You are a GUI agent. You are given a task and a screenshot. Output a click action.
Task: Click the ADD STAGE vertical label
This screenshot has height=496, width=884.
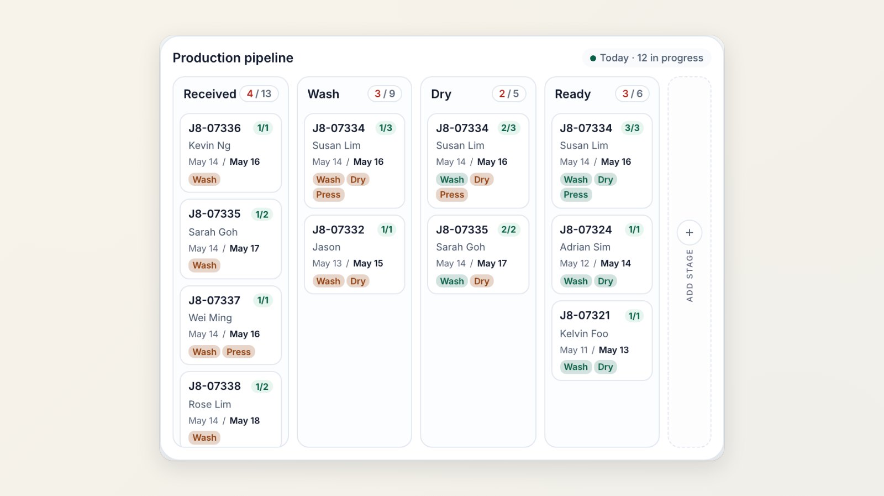pos(690,275)
